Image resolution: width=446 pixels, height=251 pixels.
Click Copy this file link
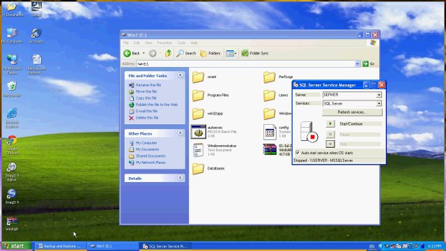pyautogui.click(x=146, y=98)
